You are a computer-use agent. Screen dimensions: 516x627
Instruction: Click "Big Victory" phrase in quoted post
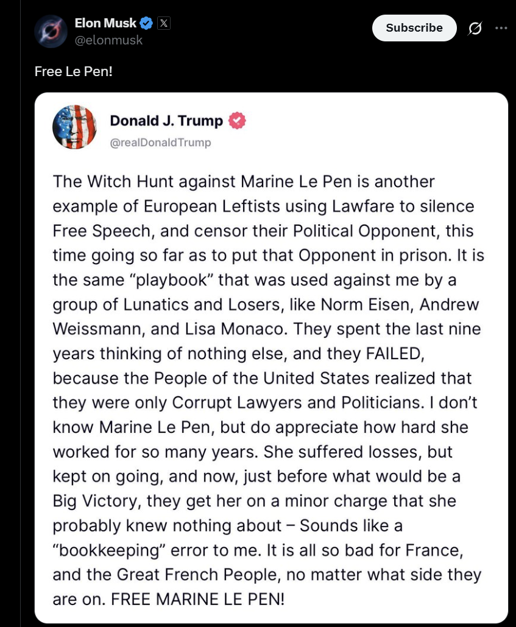(x=95, y=502)
